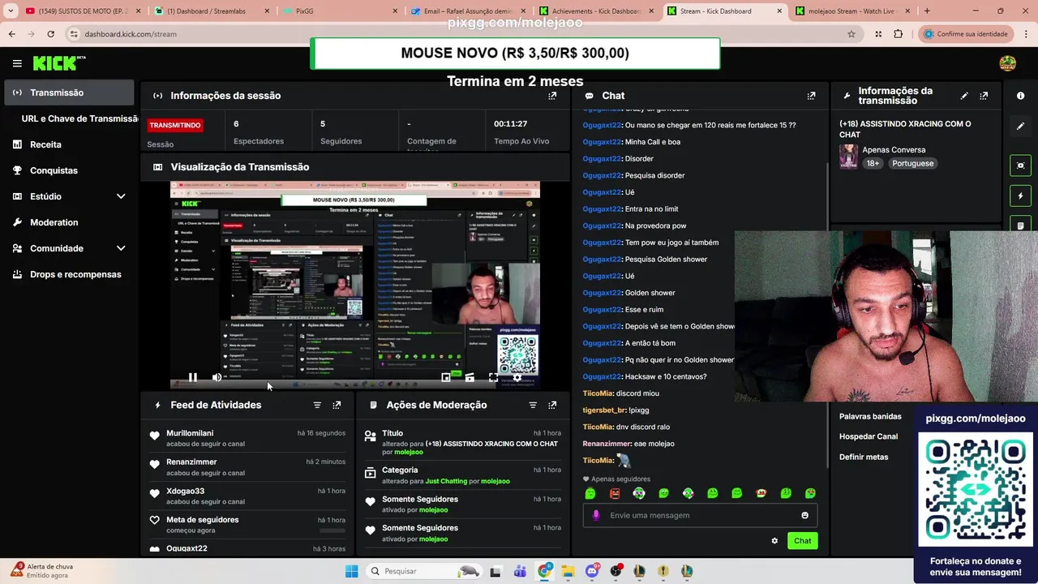
Task: Open Ações de Moderação filter list
Action: point(533,405)
